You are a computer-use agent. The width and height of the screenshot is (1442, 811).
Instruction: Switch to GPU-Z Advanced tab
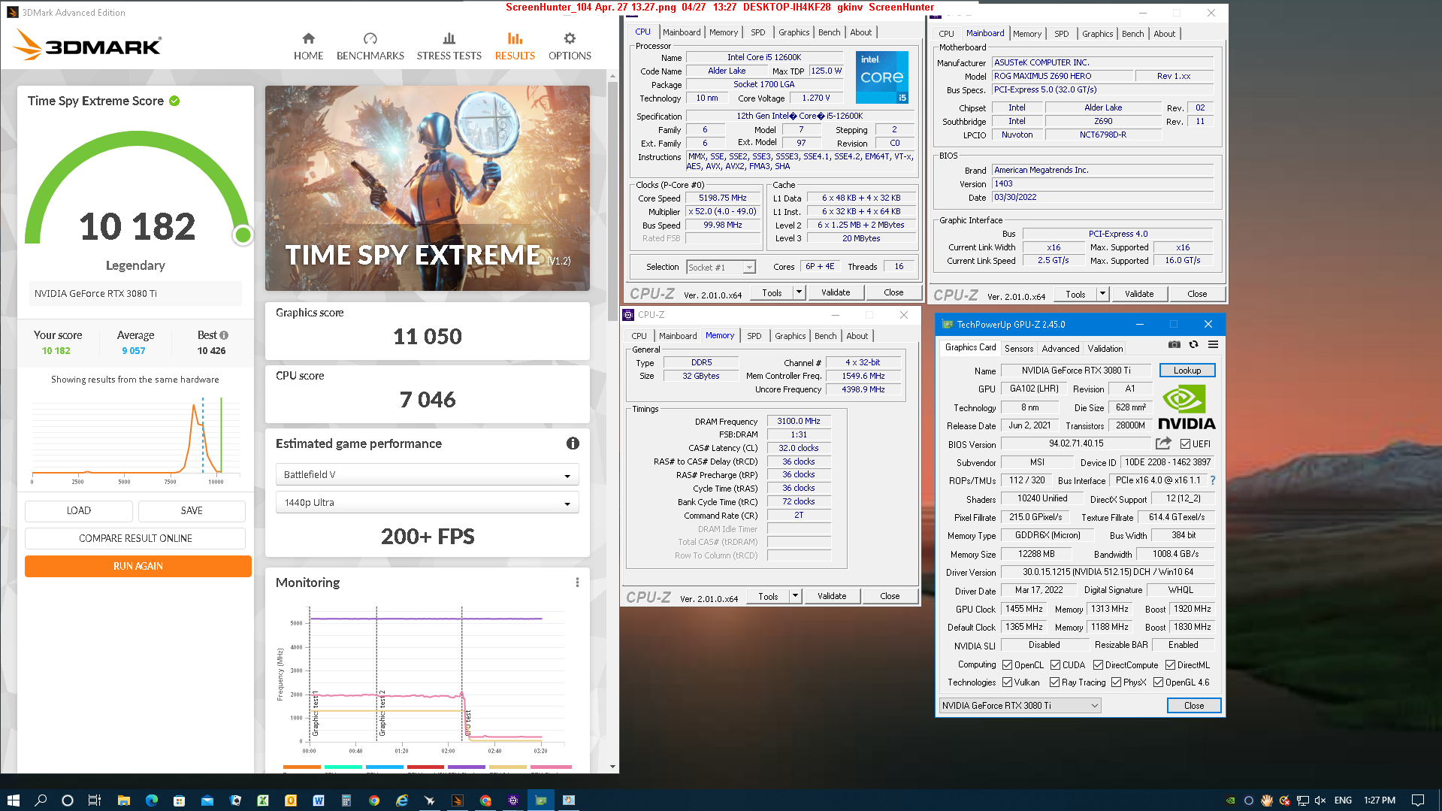click(1060, 349)
